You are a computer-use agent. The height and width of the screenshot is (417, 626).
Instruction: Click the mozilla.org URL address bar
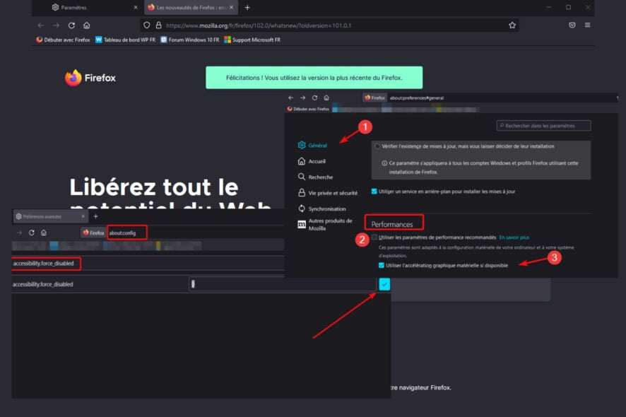[x=329, y=25]
